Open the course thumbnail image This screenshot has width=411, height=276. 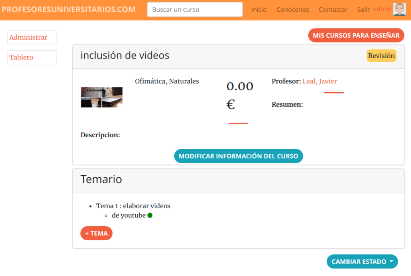pyautogui.click(x=102, y=97)
